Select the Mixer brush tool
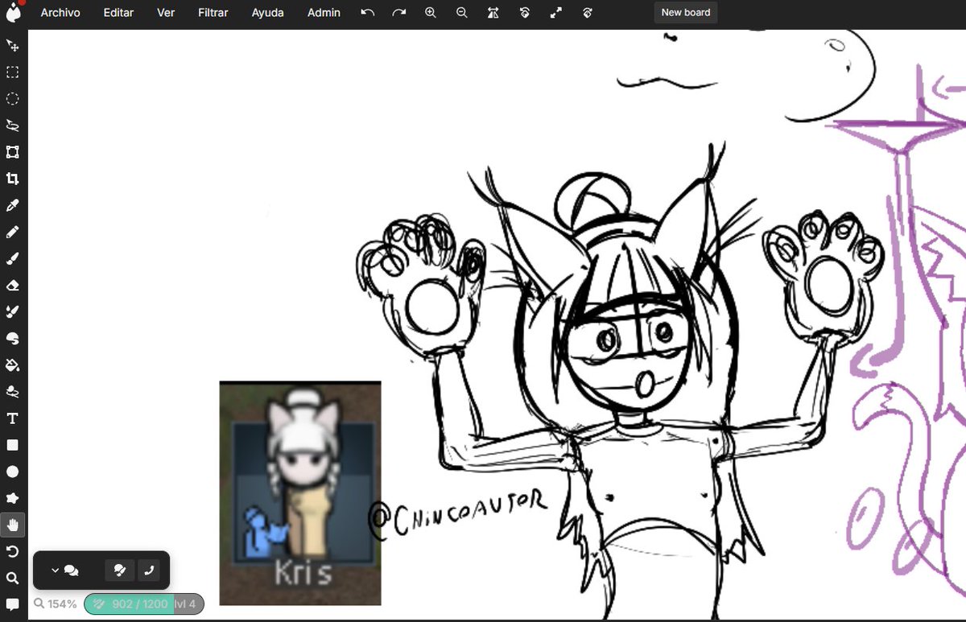The height and width of the screenshot is (622, 966). tap(13, 311)
